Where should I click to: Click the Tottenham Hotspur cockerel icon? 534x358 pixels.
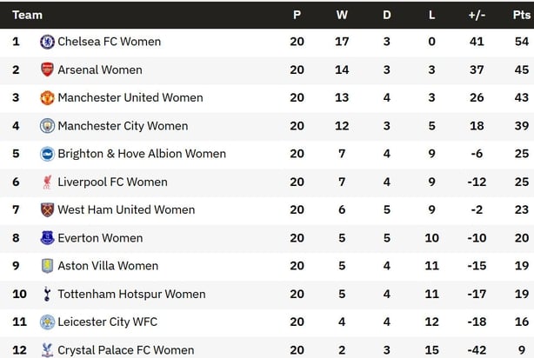(x=47, y=294)
